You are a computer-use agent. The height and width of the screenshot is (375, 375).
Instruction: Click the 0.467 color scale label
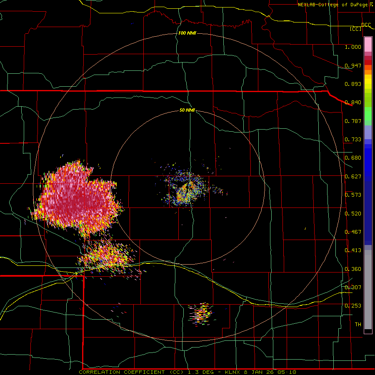(353, 232)
